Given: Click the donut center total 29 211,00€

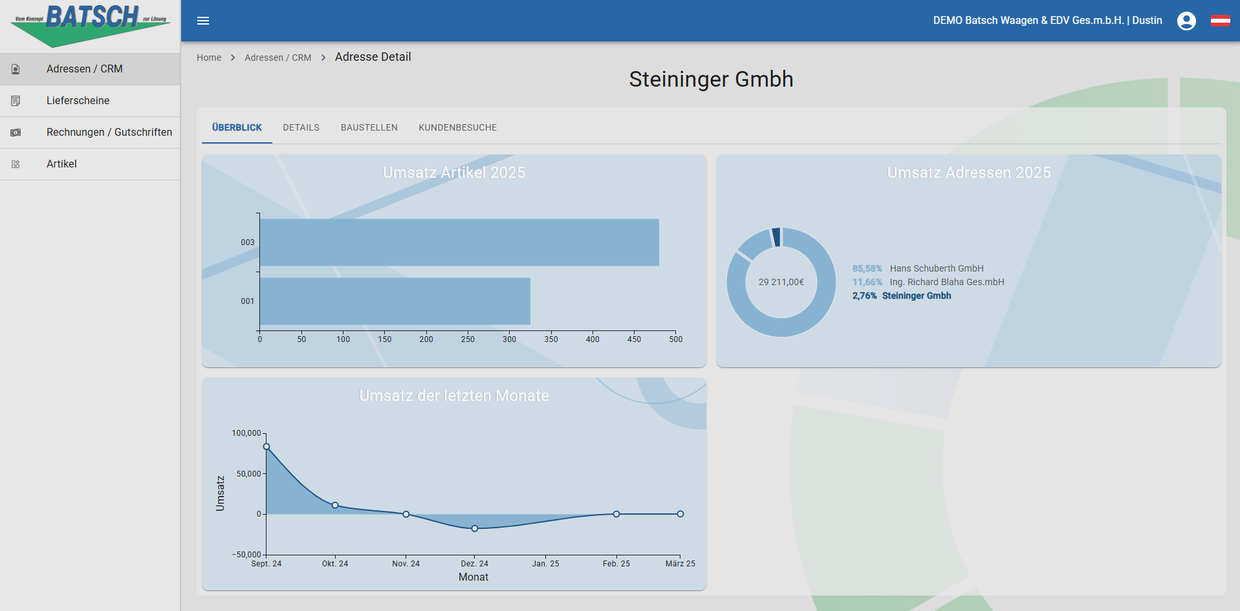Looking at the screenshot, I should [x=781, y=282].
